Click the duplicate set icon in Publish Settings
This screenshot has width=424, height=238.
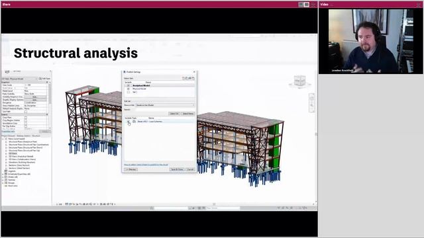186,78
